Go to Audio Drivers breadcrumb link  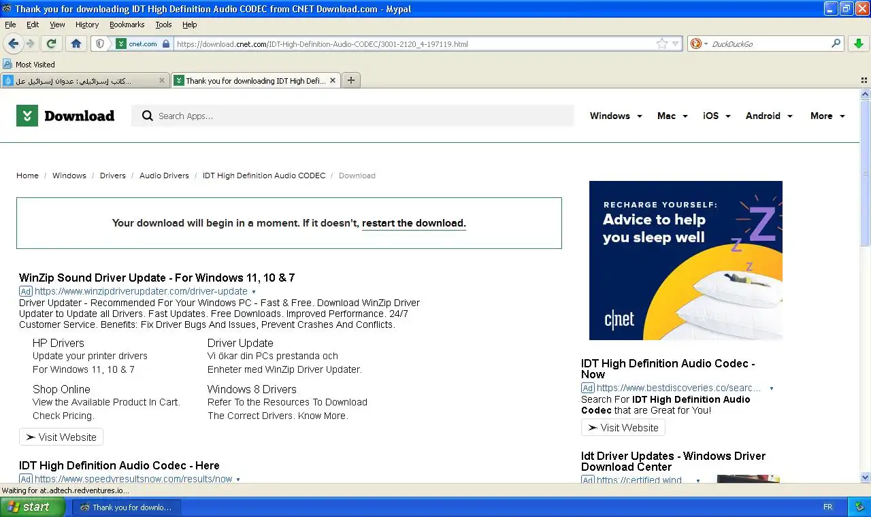(164, 176)
